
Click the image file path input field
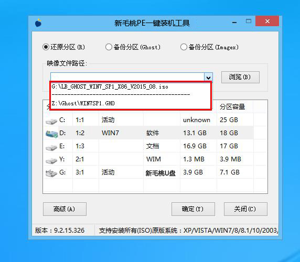(x=127, y=77)
